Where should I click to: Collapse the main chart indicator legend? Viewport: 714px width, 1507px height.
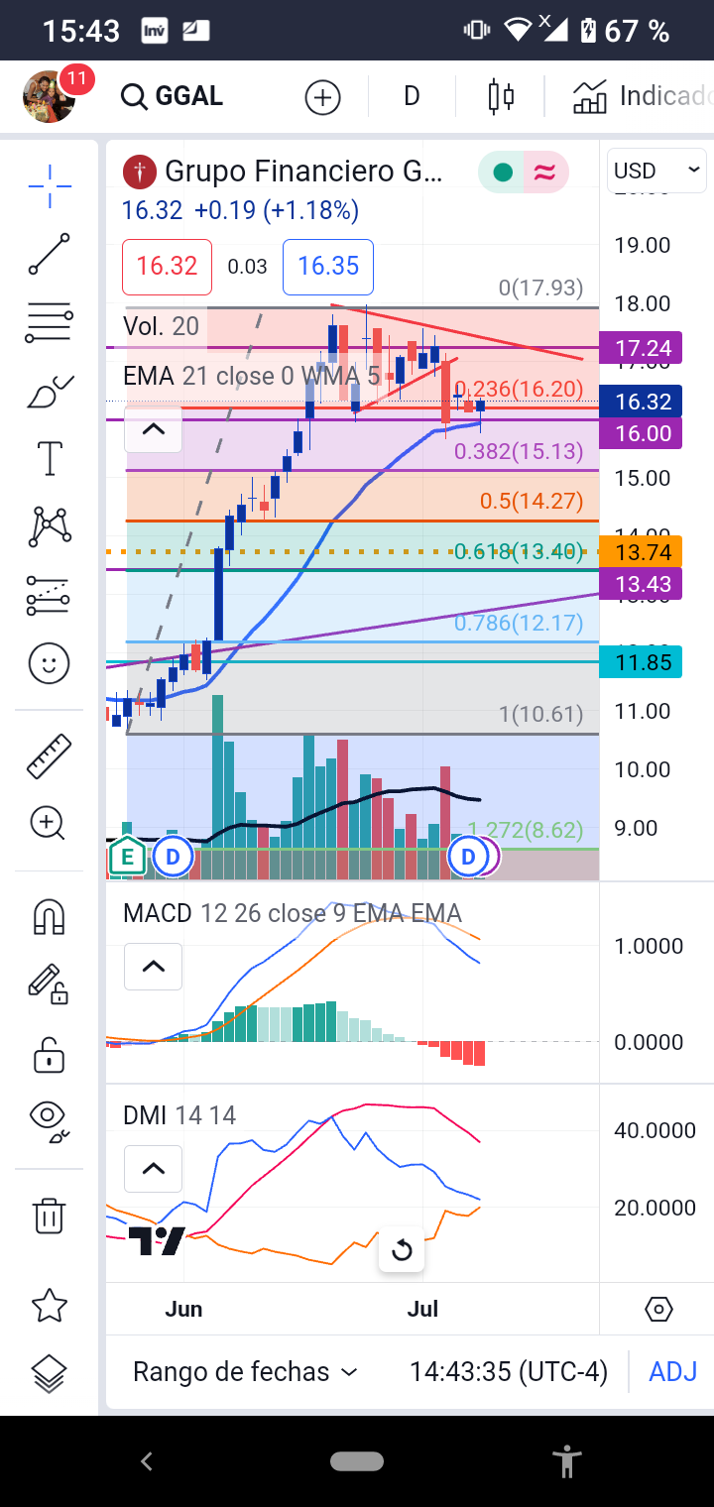click(153, 429)
